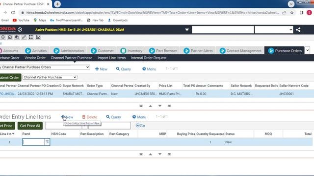Open the Vendor Order subview
The height and width of the screenshot is (176, 314).
(x=35, y=58)
